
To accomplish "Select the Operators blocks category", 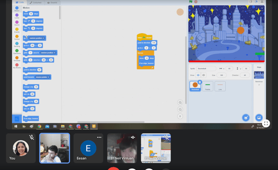I will pyautogui.click(x=17, y=51).
